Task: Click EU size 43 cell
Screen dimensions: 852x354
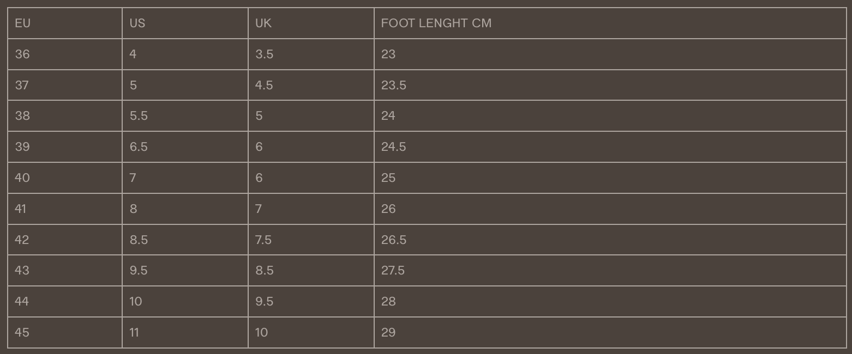Action: (x=22, y=271)
